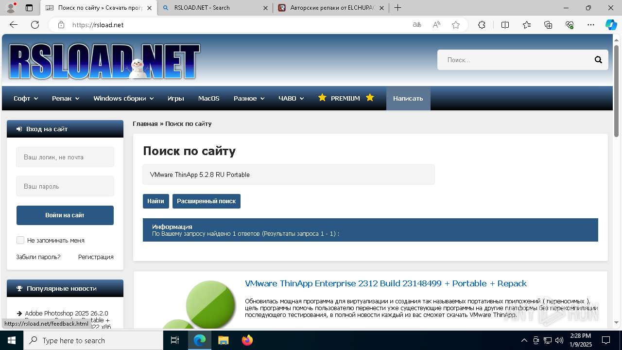Expand the Windows сборки dropdown

[x=123, y=98]
